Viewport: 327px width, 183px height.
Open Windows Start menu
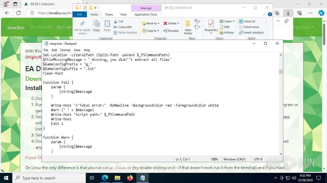(x=6, y=178)
